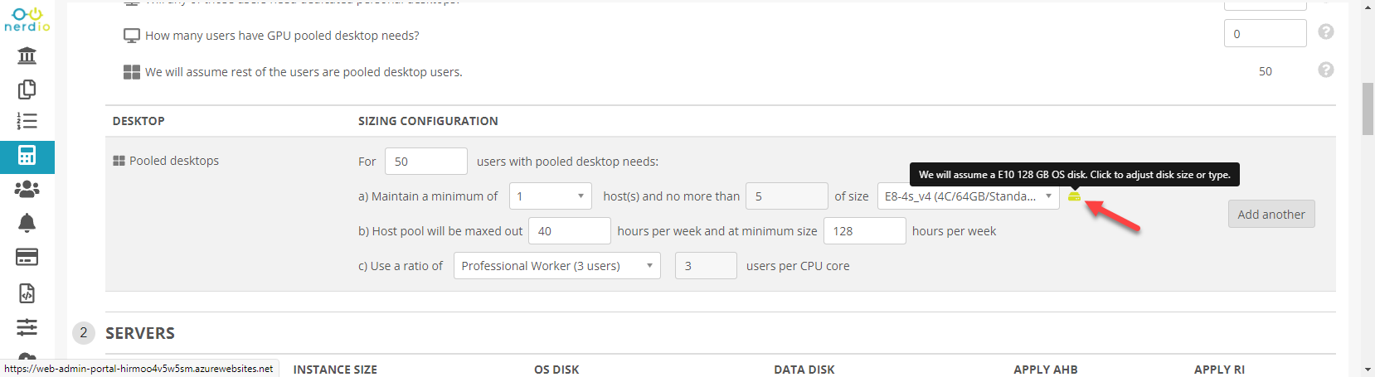Click the Nerdio logo

(27, 20)
